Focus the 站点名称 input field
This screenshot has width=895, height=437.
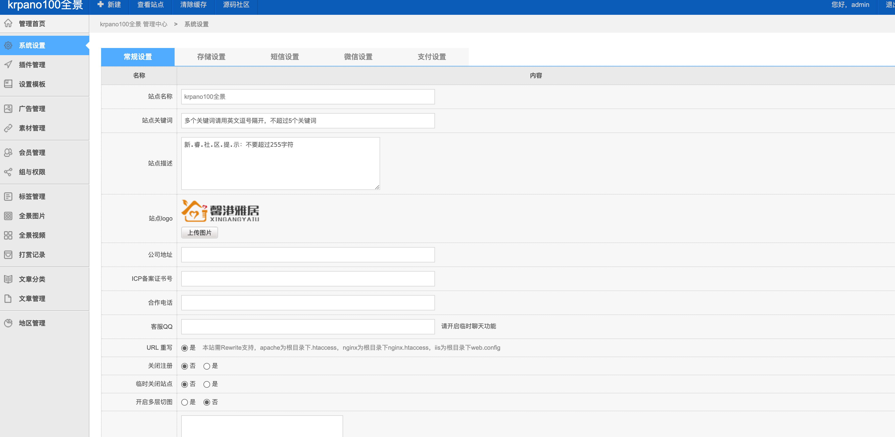click(x=308, y=96)
